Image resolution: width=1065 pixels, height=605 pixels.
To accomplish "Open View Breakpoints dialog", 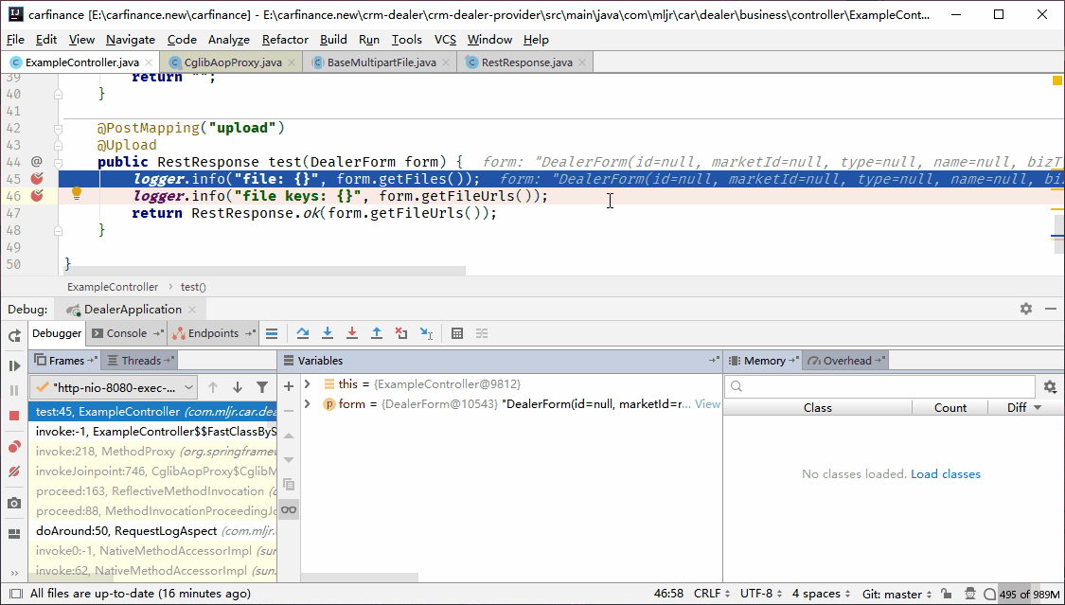I will click(14, 447).
